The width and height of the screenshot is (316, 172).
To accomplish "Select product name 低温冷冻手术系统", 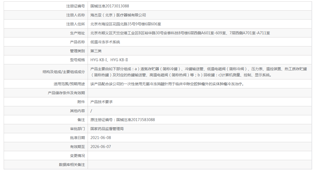I will [x=105, y=42].
